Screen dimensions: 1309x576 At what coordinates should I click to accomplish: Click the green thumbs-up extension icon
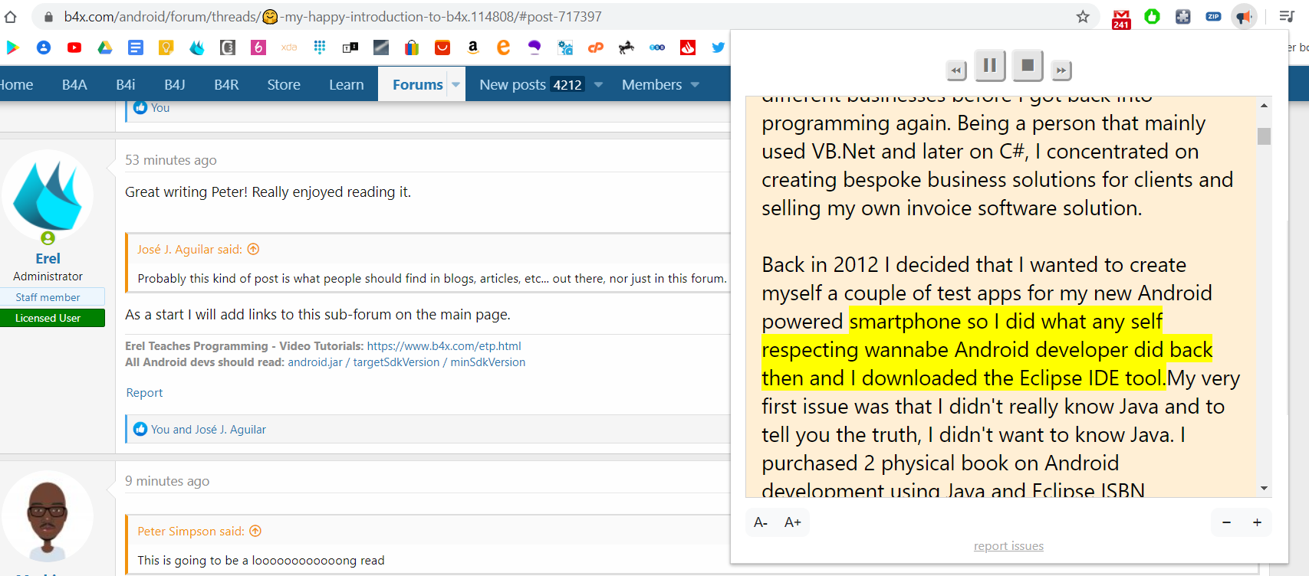click(x=1152, y=16)
